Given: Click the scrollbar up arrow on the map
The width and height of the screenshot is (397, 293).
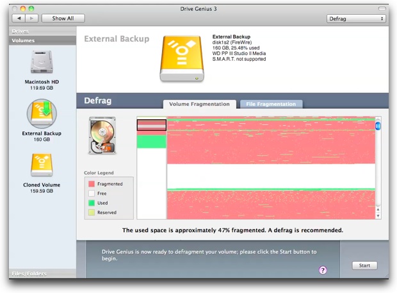Looking at the screenshot, I should (x=378, y=210).
